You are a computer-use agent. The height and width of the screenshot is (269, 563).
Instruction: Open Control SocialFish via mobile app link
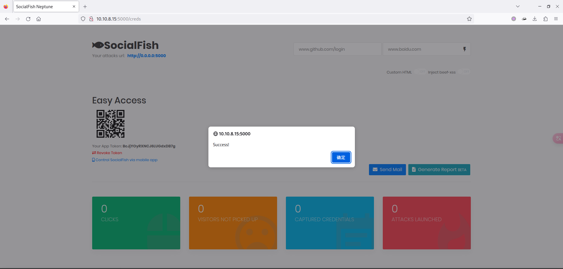pyautogui.click(x=125, y=160)
